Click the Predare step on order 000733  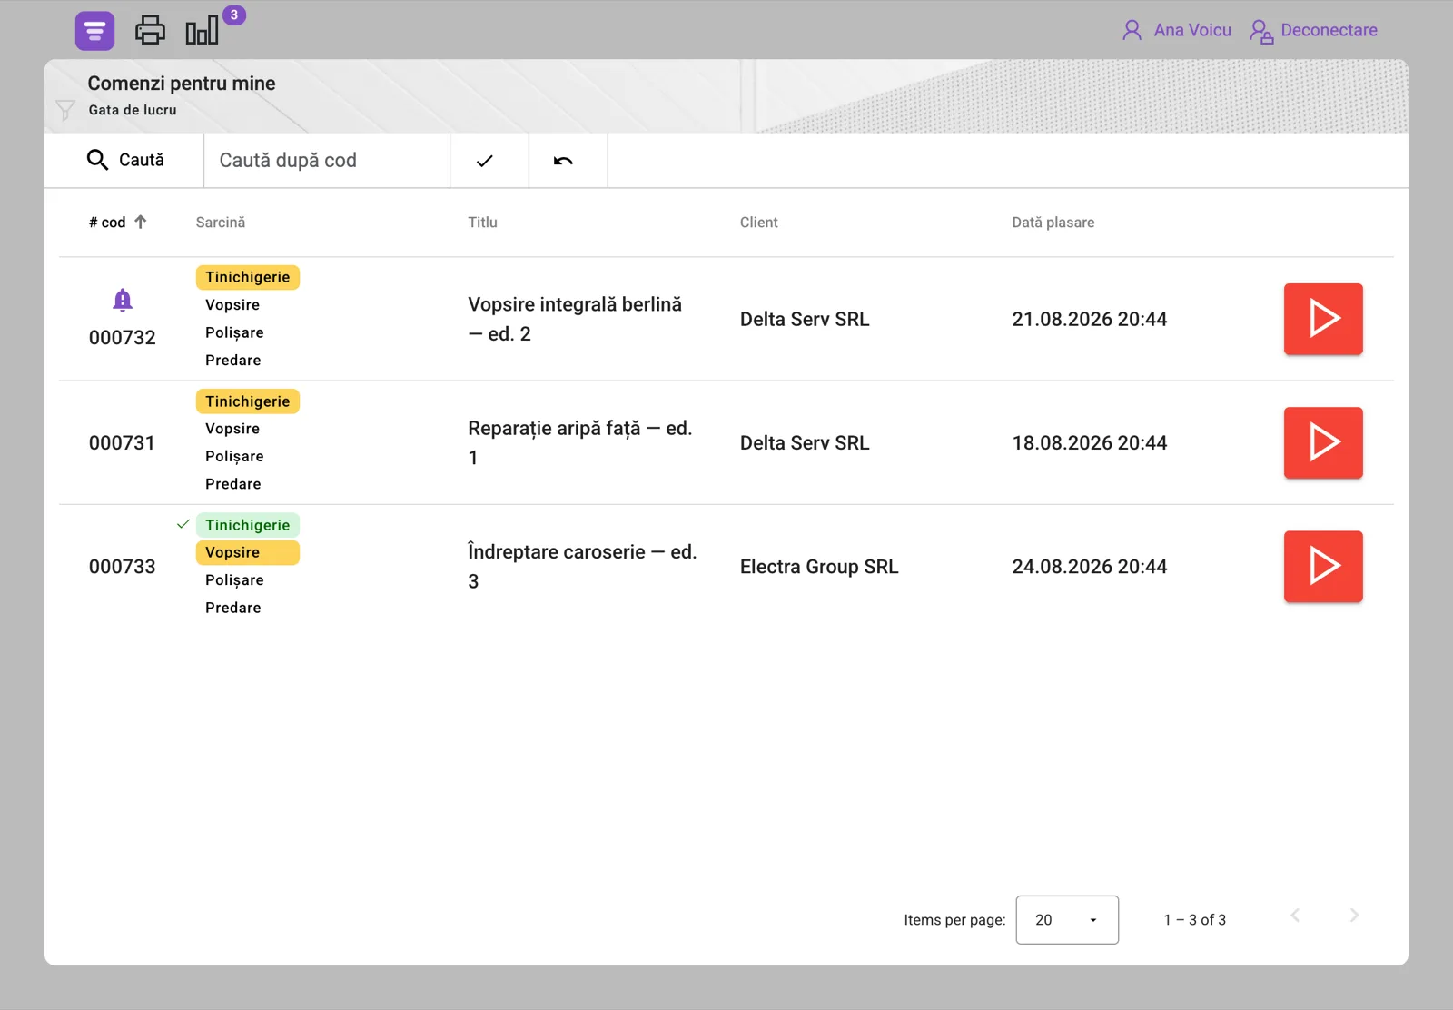click(233, 608)
